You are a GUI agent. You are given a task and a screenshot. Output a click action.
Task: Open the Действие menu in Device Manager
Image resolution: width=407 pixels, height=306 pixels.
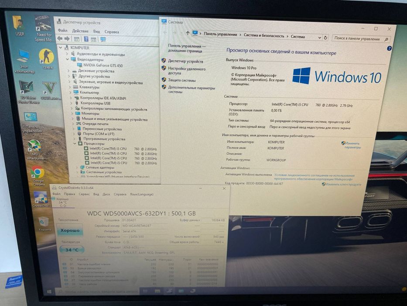[x=80, y=31]
